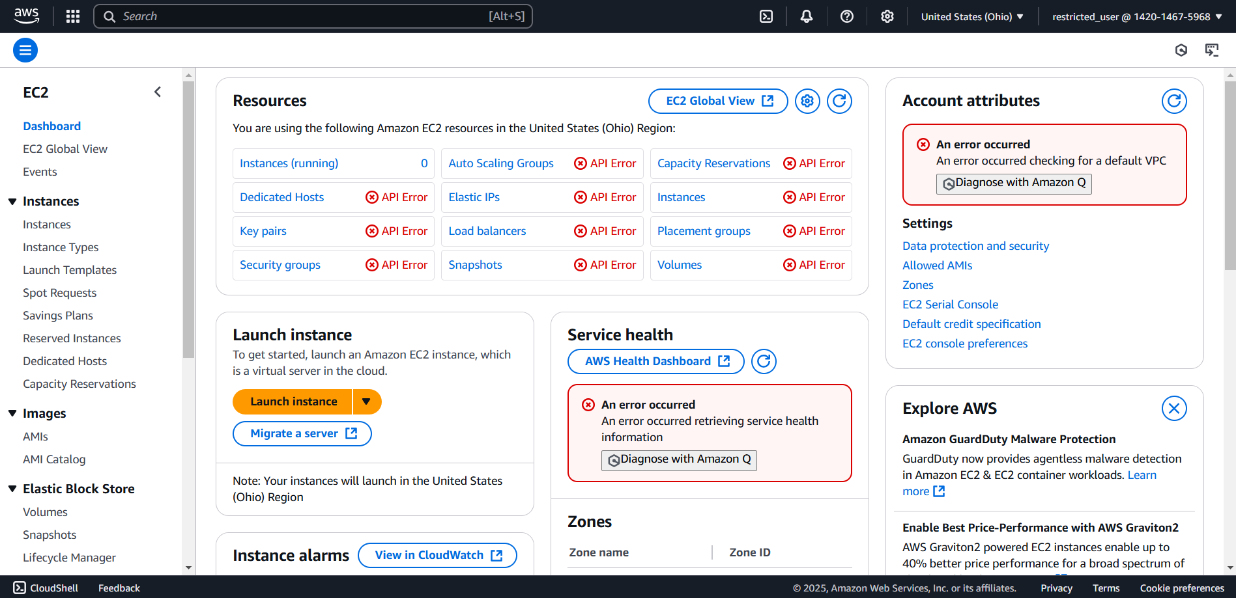This screenshot has height=598, width=1236.
Task: Go to Spot Requests
Action: coord(59,293)
